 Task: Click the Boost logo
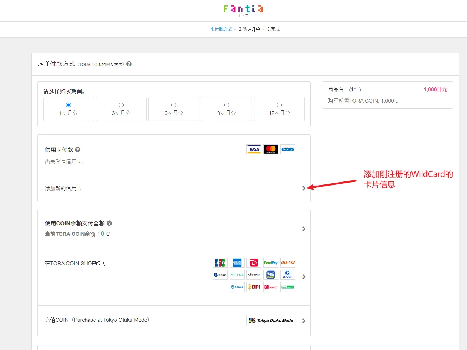pos(271,287)
